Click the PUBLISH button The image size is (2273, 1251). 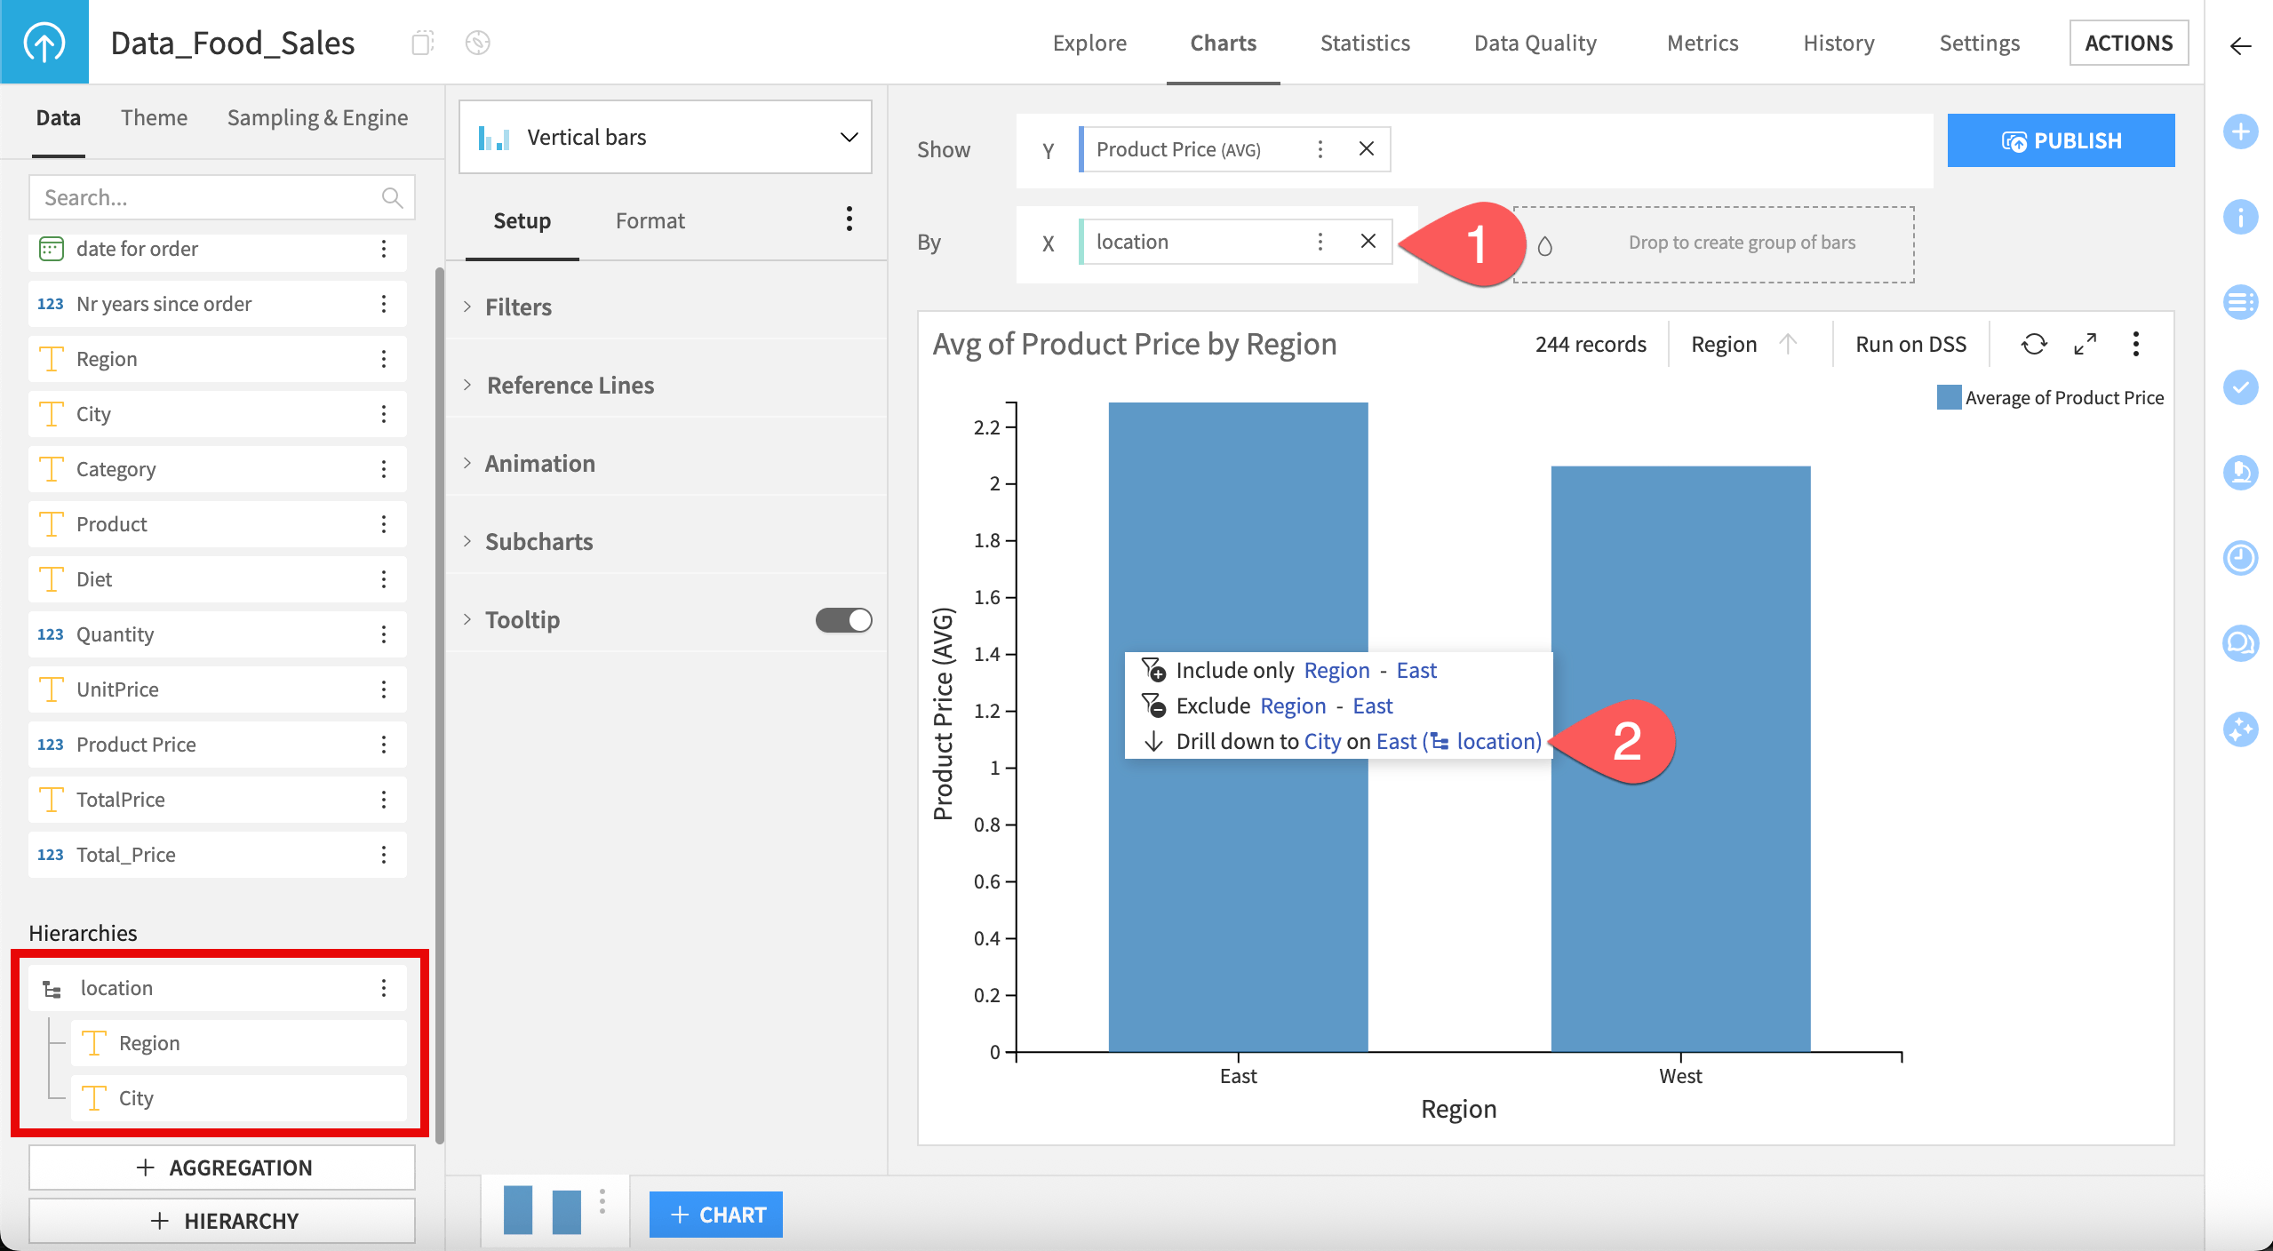pyautogui.click(x=2060, y=140)
